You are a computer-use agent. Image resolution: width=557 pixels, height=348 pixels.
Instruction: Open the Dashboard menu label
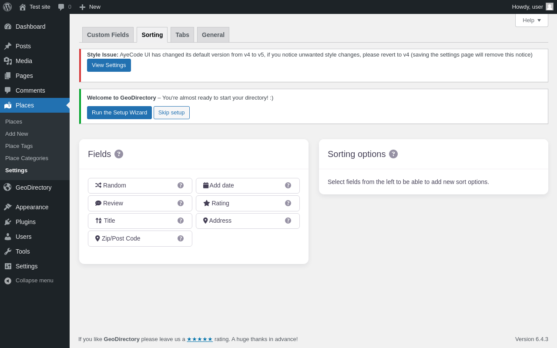[30, 27]
